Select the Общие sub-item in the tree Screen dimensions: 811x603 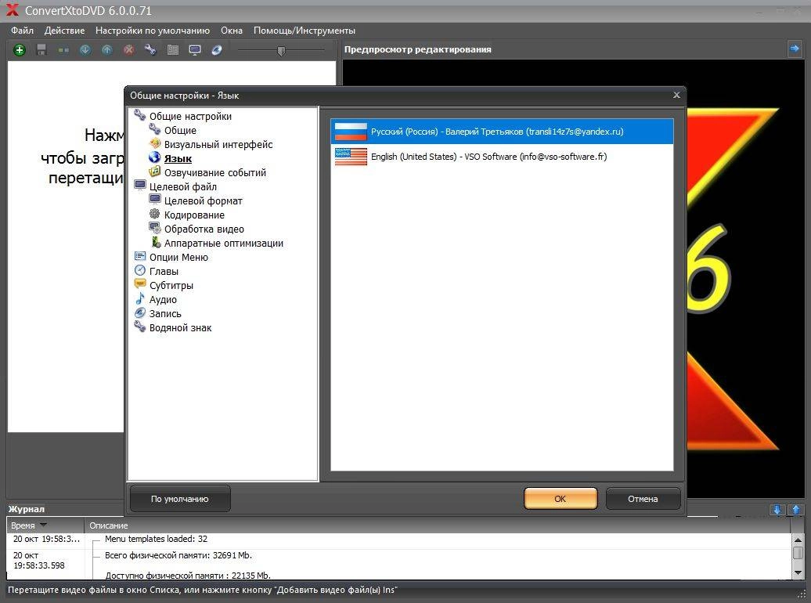180,131
